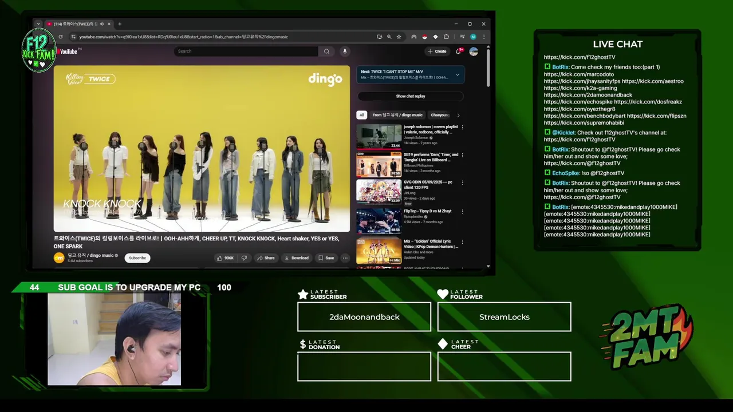
Task: Open Joseph Solomon channel name
Action: click(416, 138)
